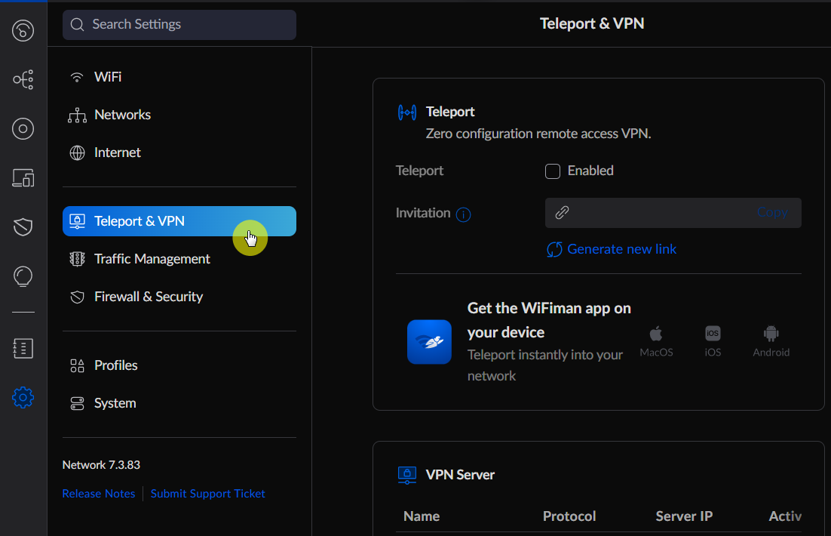This screenshot has width=831, height=536.
Task: Select the MacOS download option
Action: click(656, 342)
